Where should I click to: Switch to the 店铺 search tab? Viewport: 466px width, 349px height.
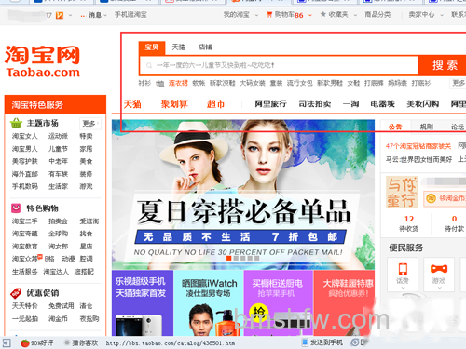tap(205, 47)
